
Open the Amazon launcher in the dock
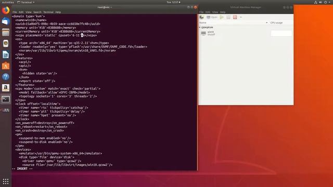pyautogui.click(x=6, y=88)
